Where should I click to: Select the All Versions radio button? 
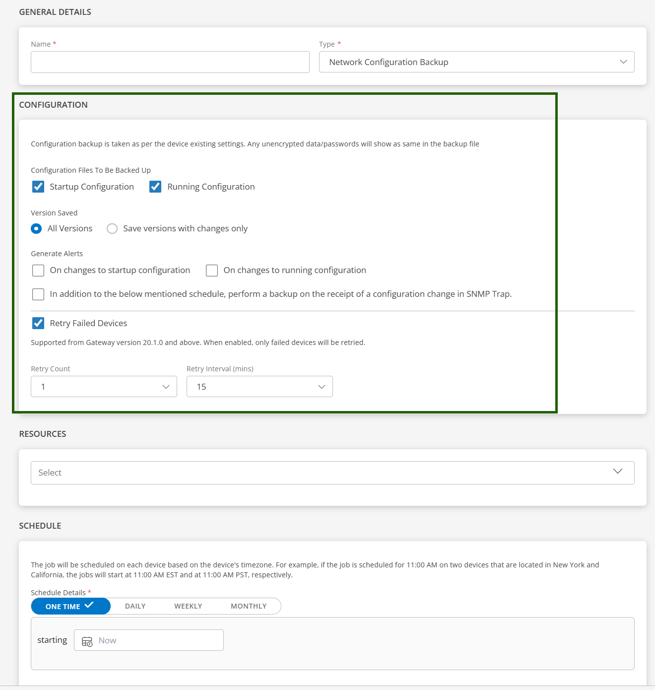click(x=36, y=228)
